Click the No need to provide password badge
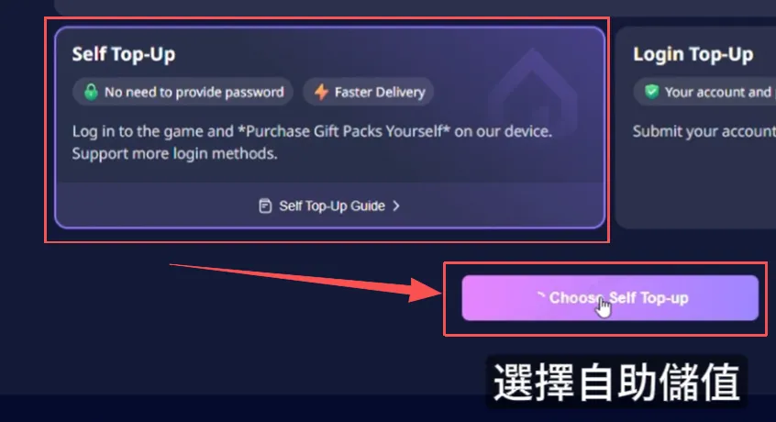Image resolution: width=776 pixels, height=422 pixels. coord(183,92)
